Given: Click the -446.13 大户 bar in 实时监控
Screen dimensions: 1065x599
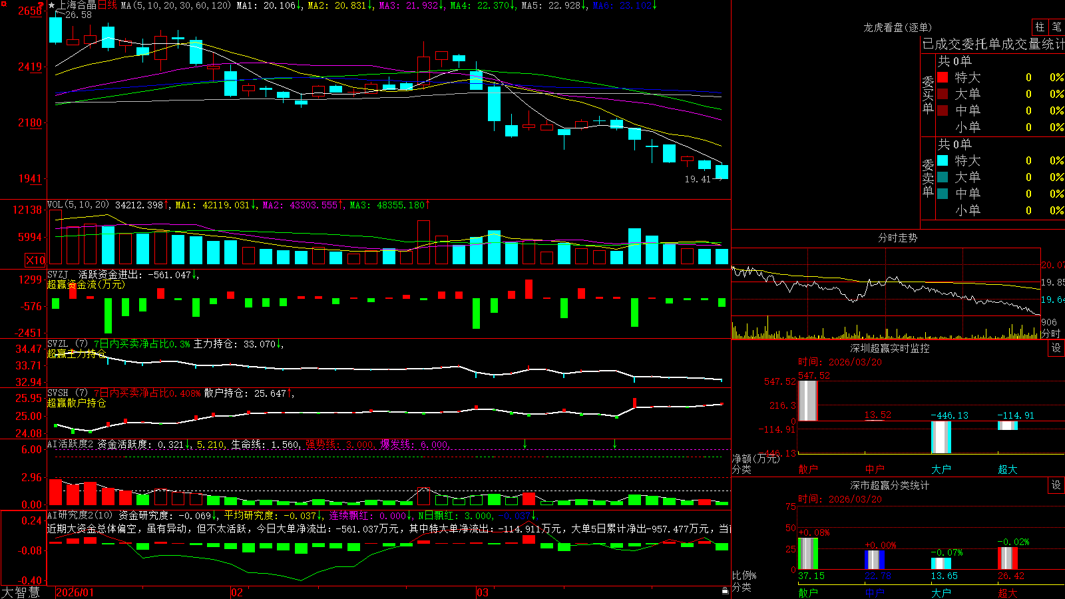Looking at the screenshot, I should coord(941,437).
